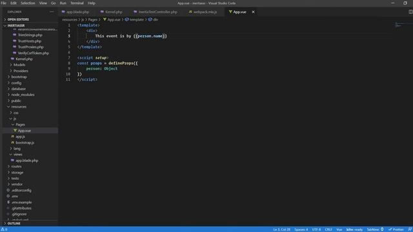Open the Go menu
The width and height of the screenshot is (413, 232).
[x=53, y=3]
